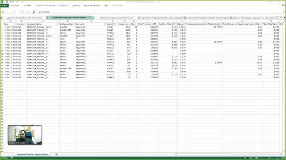The image size is (286, 160).
Task: Click the 36.91 RoAS value cell
Action: tap(242, 63)
